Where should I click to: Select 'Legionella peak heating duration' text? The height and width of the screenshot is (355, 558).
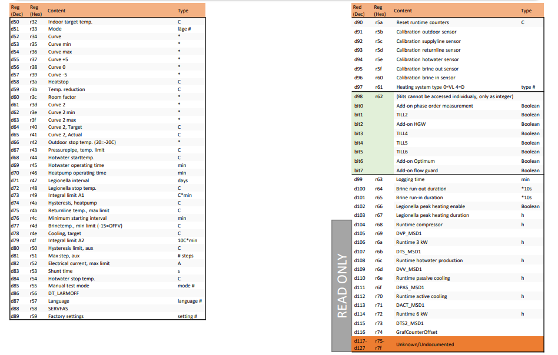click(x=433, y=215)
